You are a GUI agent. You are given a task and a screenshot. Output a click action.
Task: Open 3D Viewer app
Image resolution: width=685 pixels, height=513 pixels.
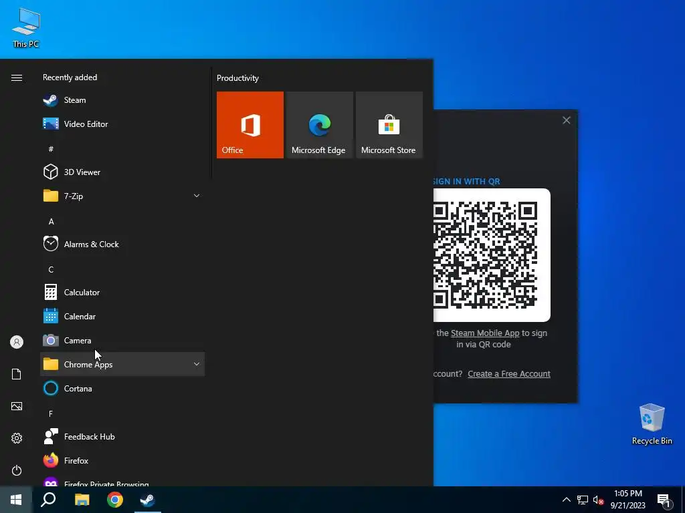click(x=122, y=172)
